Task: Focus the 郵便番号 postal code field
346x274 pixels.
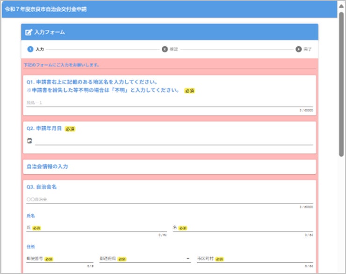Action: point(60,259)
